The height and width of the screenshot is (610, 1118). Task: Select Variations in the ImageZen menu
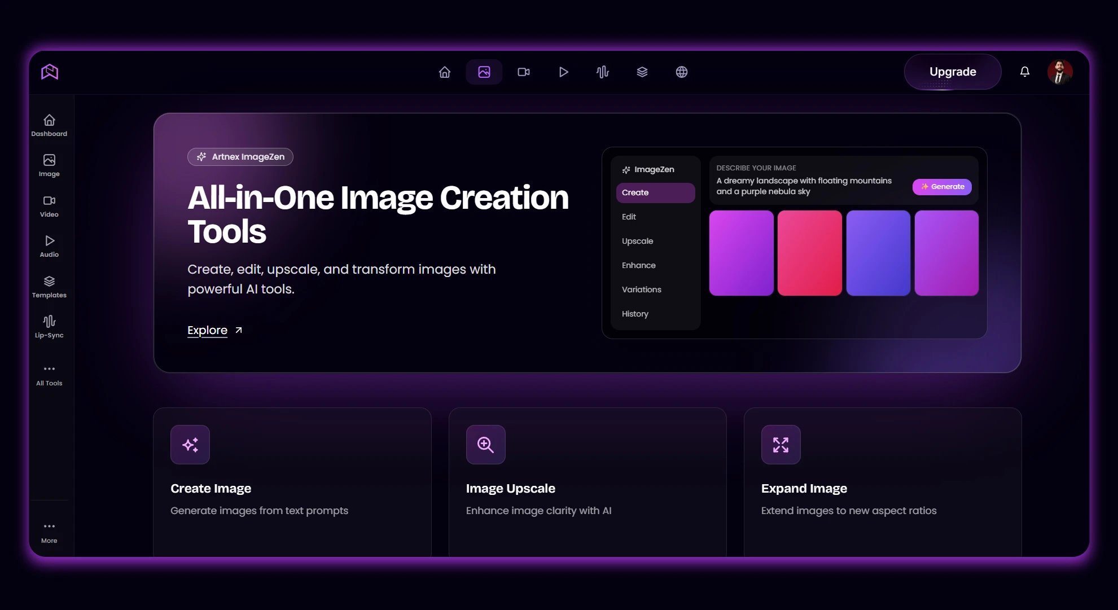pos(655,289)
